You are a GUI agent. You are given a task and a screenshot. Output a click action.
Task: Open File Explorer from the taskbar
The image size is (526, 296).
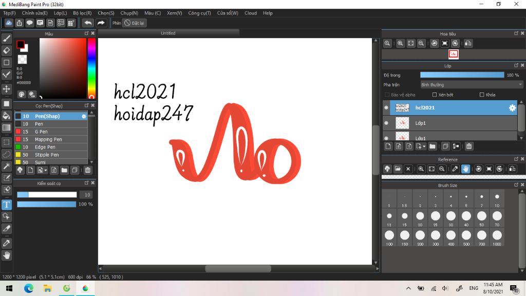[48, 288]
